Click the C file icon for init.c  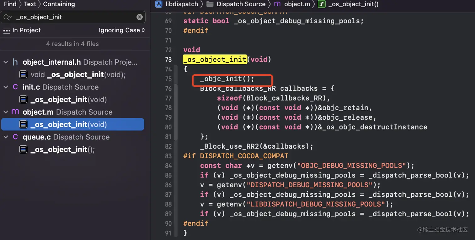coord(15,87)
